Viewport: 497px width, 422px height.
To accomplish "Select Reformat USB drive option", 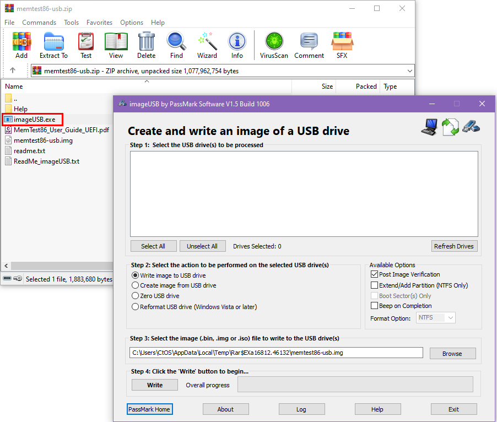I will coord(195,307).
